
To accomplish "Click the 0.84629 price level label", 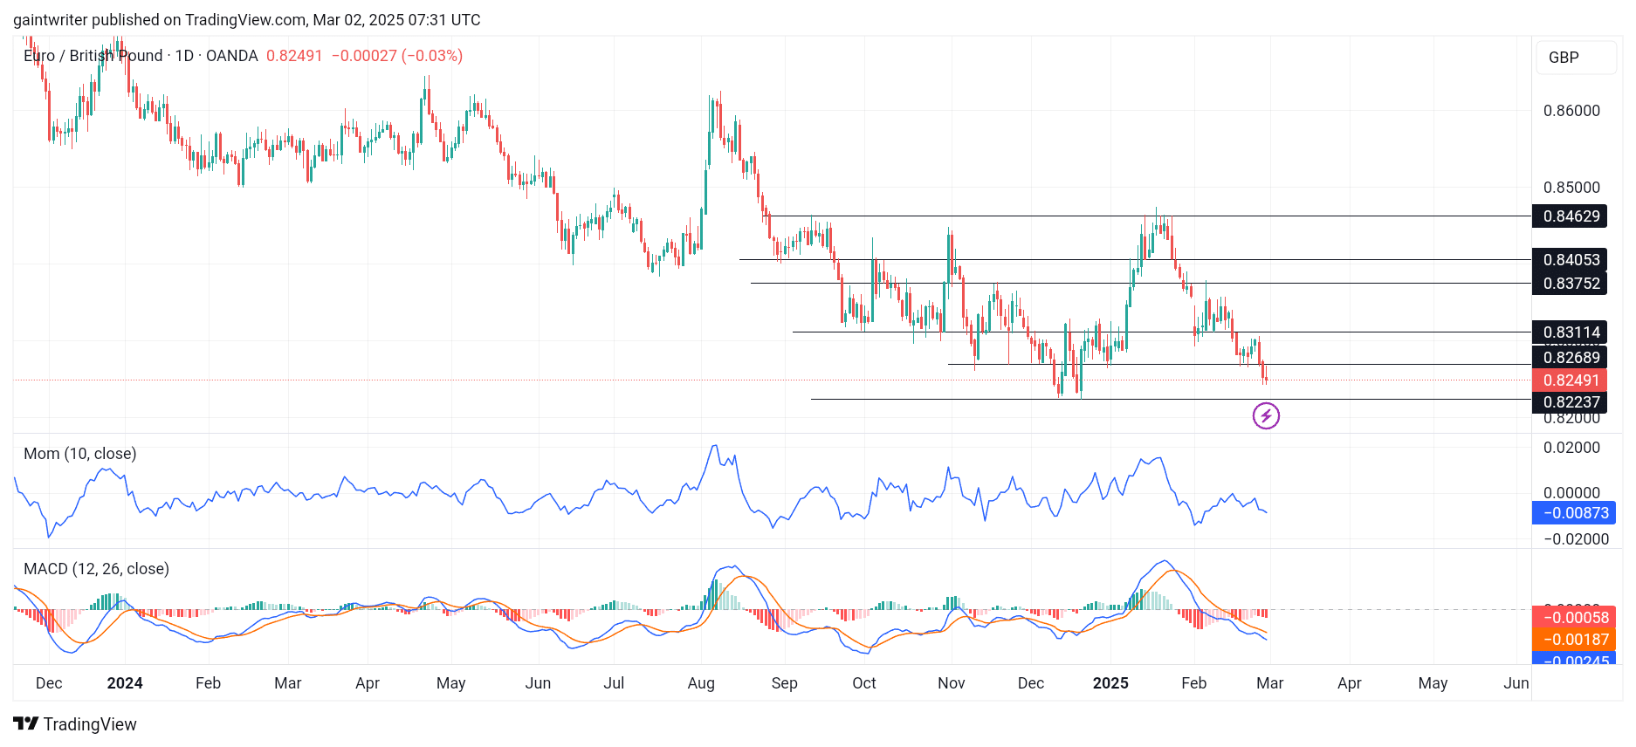I will click(x=1570, y=216).
